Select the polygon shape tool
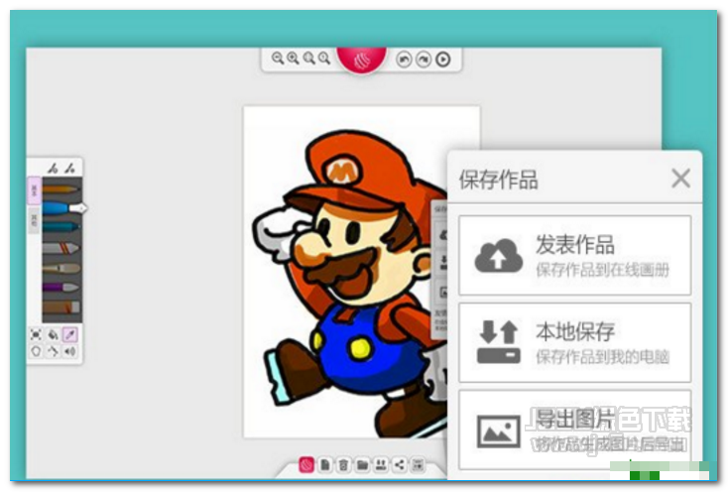The image size is (728, 492). click(x=36, y=351)
